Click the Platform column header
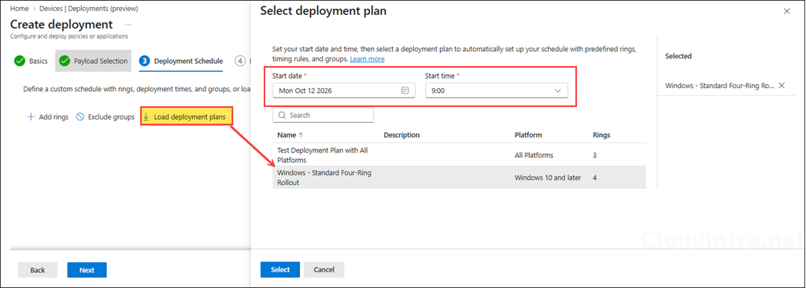 (x=528, y=135)
